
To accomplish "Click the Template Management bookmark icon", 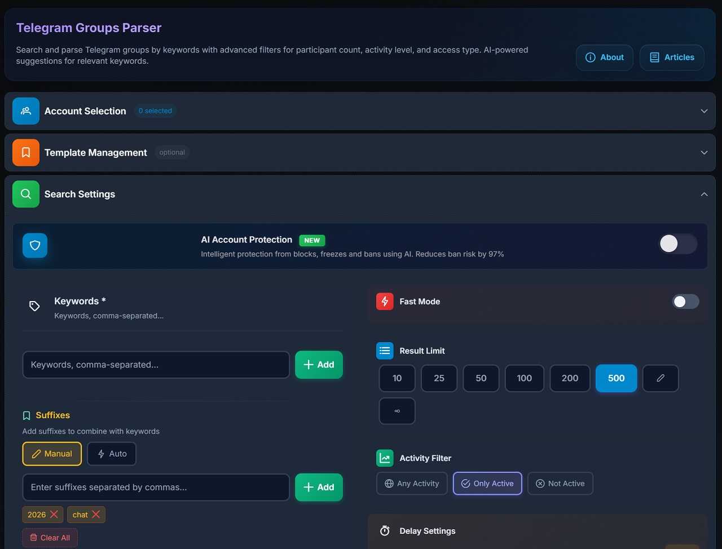I will 26,153.
